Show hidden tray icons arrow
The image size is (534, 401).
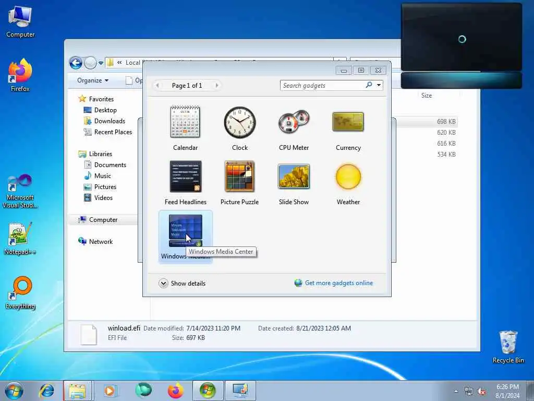click(x=456, y=391)
